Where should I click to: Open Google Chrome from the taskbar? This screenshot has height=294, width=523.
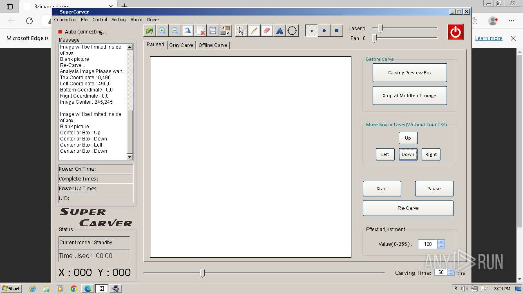[74, 289]
